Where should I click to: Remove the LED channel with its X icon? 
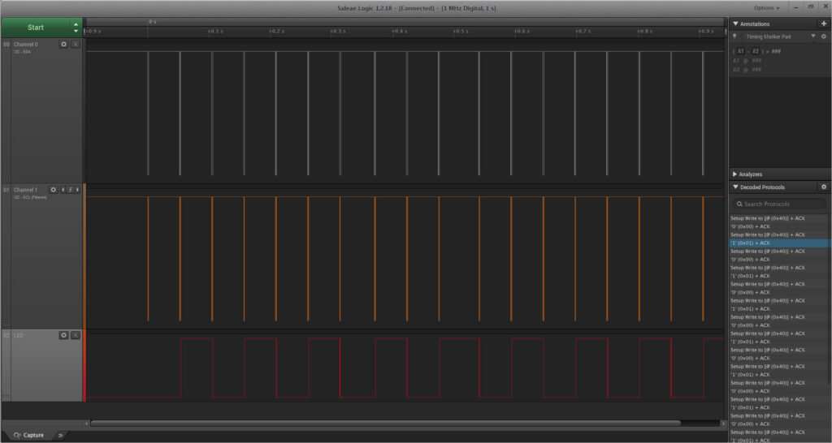coord(76,335)
